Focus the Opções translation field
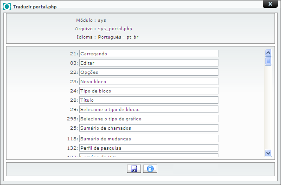This screenshot has width=281, height=185. (x=149, y=72)
